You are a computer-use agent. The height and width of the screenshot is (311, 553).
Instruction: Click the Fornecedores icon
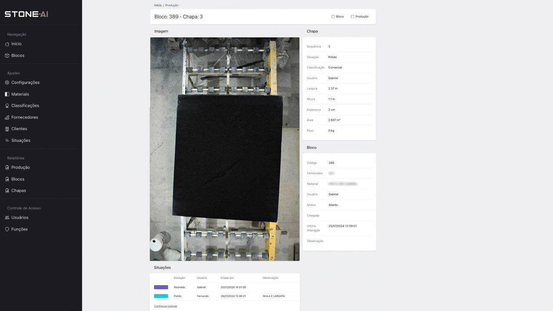click(7, 117)
